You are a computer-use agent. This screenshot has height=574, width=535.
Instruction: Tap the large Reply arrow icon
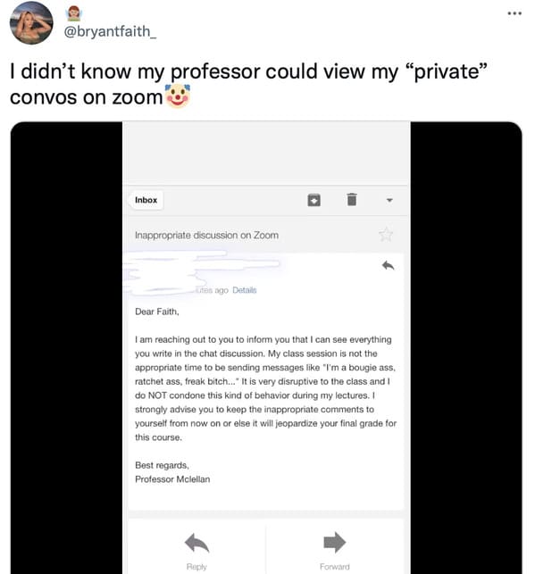coord(196,543)
